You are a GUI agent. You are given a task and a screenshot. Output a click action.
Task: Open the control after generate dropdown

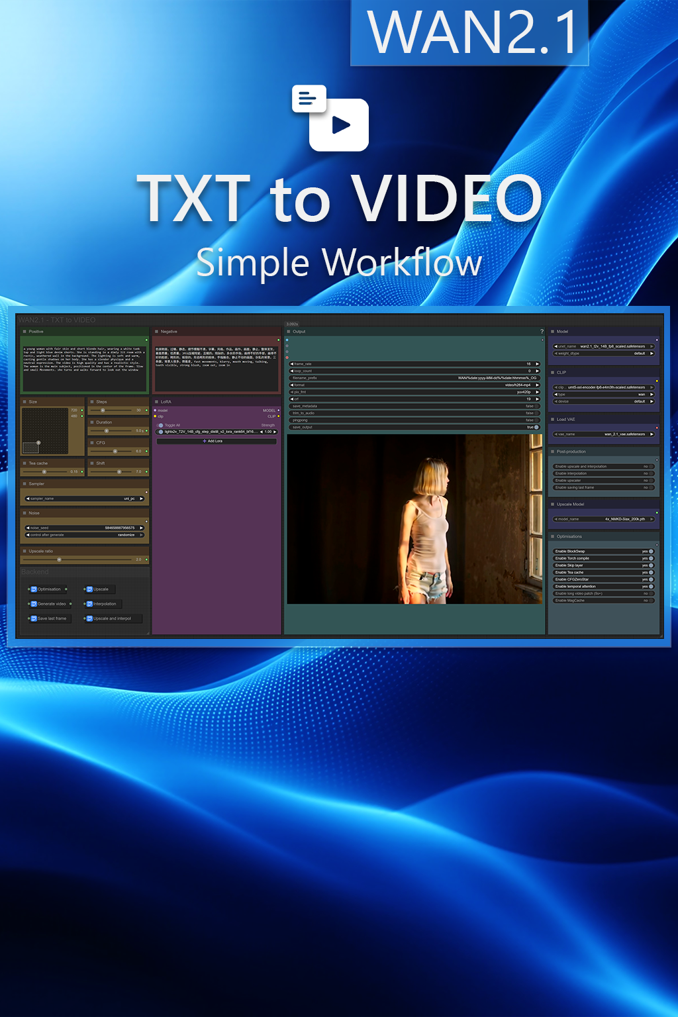(x=85, y=535)
